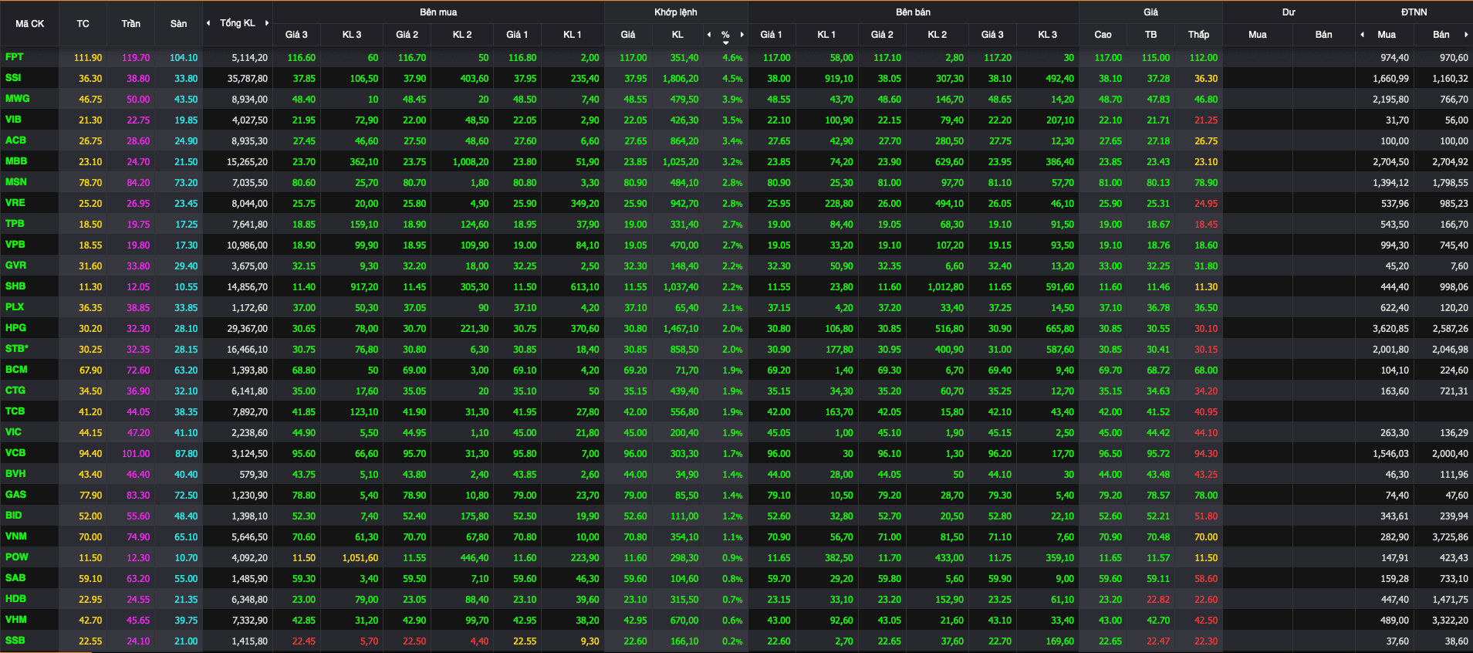1473x653 pixels.
Task: Click the Khớp lệnh Giá column header
Action: click(628, 35)
